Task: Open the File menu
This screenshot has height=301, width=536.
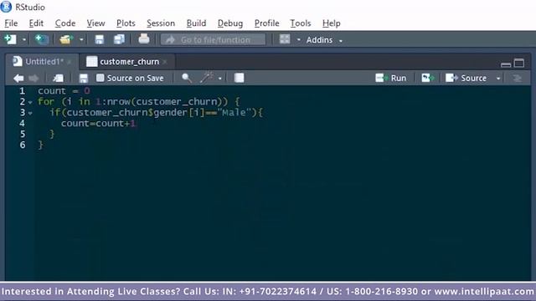Action: tap(11, 23)
